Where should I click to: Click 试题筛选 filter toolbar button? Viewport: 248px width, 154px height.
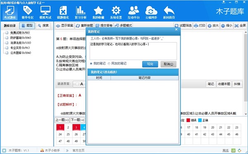(183, 26)
